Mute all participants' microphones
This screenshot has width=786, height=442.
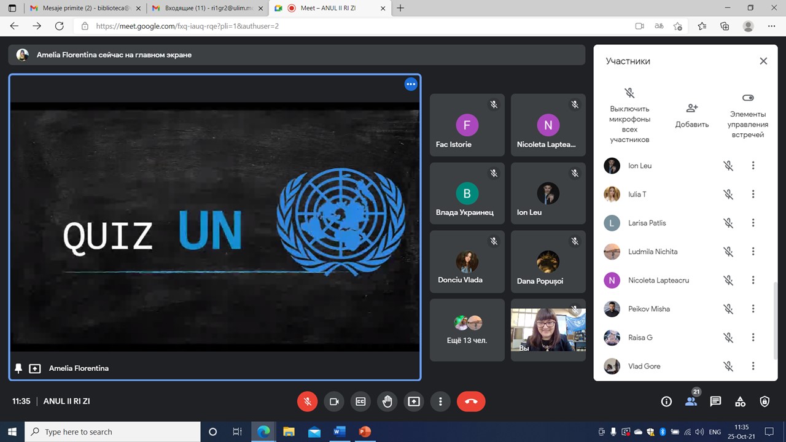[x=629, y=115]
